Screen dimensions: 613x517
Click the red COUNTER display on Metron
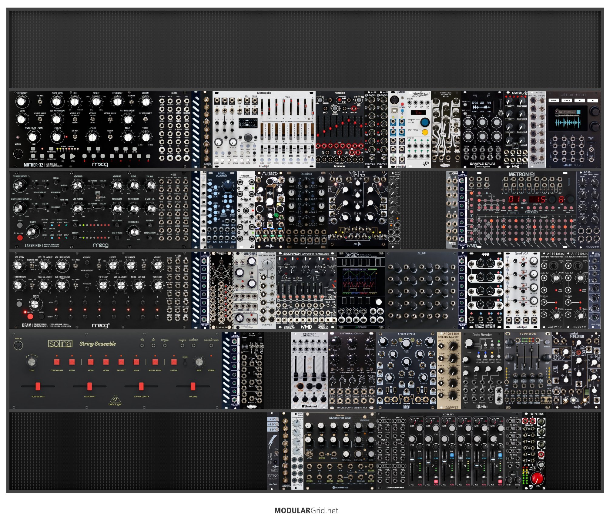(x=514, y=199)
